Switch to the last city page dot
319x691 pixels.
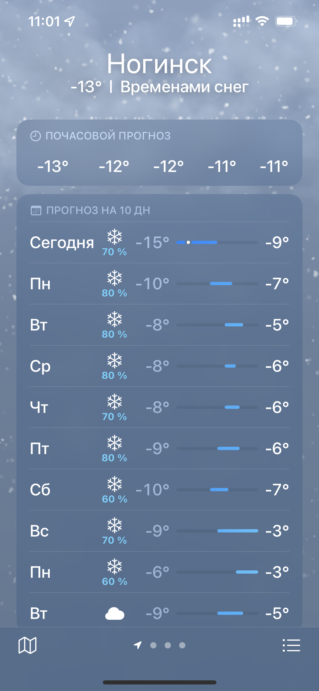coord(182,645)
